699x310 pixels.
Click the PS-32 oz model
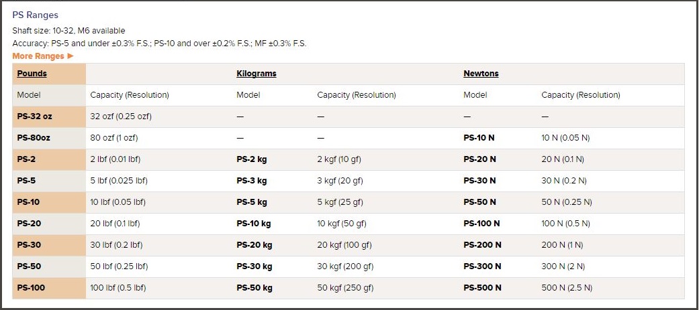[x=34, y=117]
